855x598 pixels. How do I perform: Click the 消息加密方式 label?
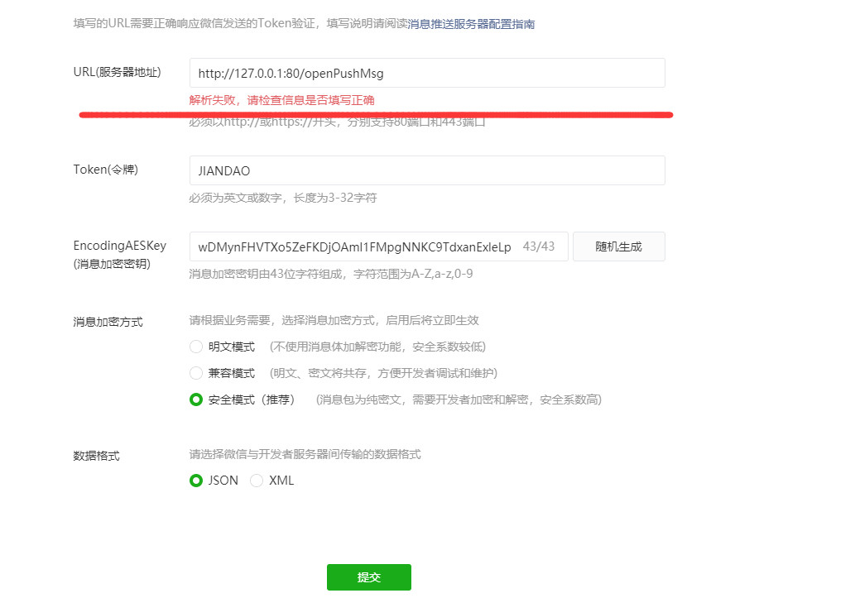click(108, 323)
